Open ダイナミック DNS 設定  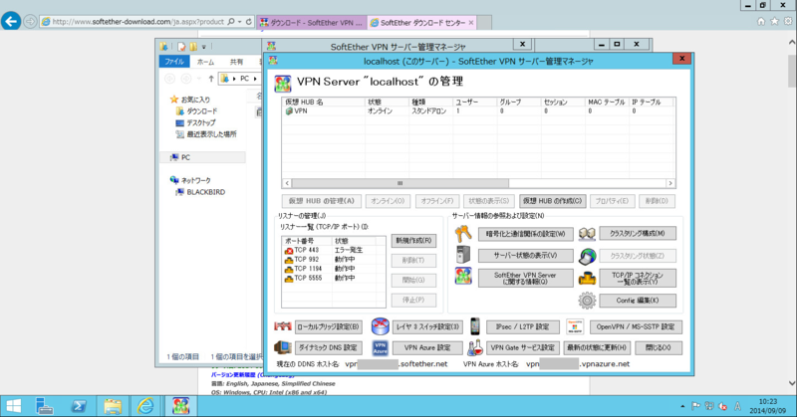pyautogui.click(x=329, y=348)
